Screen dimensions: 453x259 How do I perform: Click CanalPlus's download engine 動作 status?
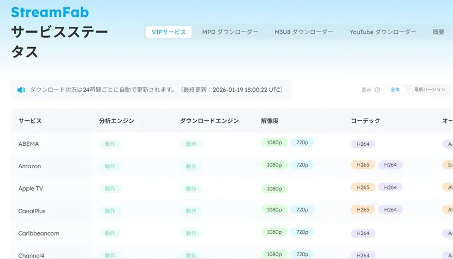point(190,211)
